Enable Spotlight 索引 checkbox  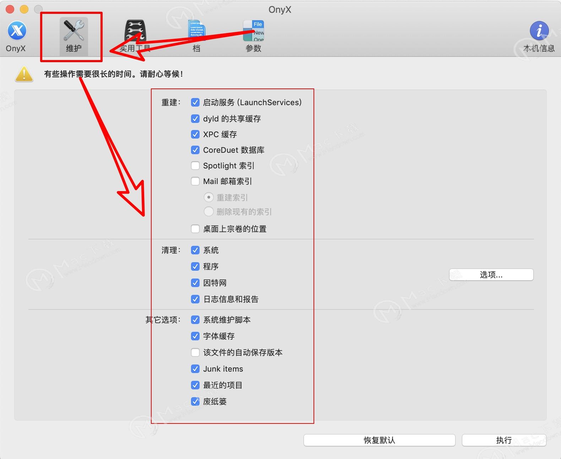point(195,166)
